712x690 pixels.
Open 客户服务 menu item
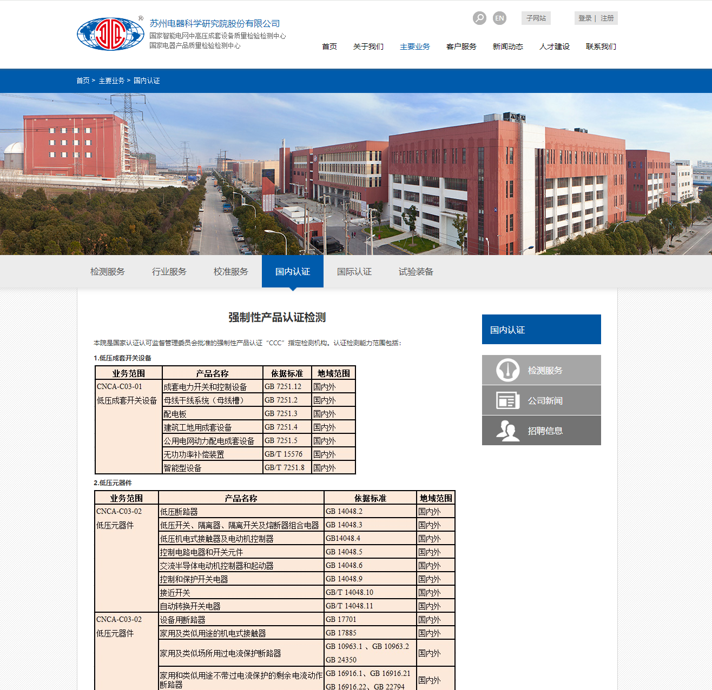pyautogui.click(x=462, y=46)
